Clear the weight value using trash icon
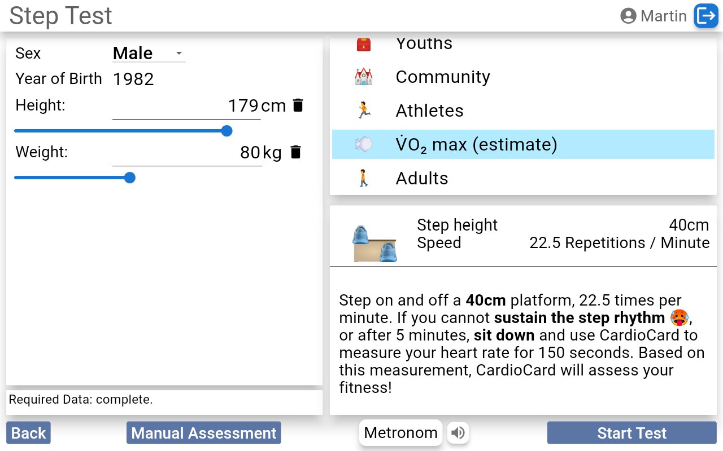 pyautogui.click(x=296, y=152)
